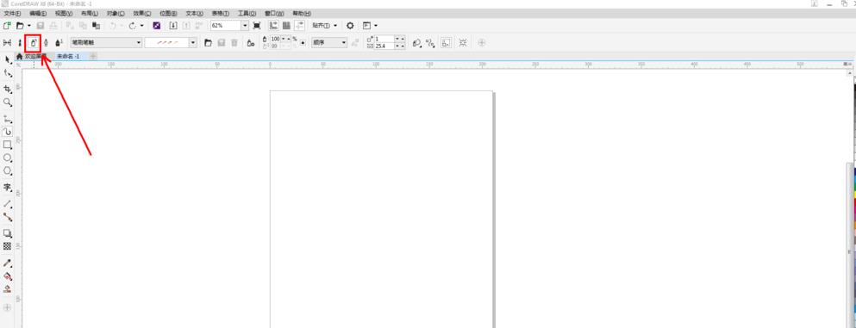Screen dimensions: 856x328
Task: Click the purple Search content icon
Action: click(157, 26)
